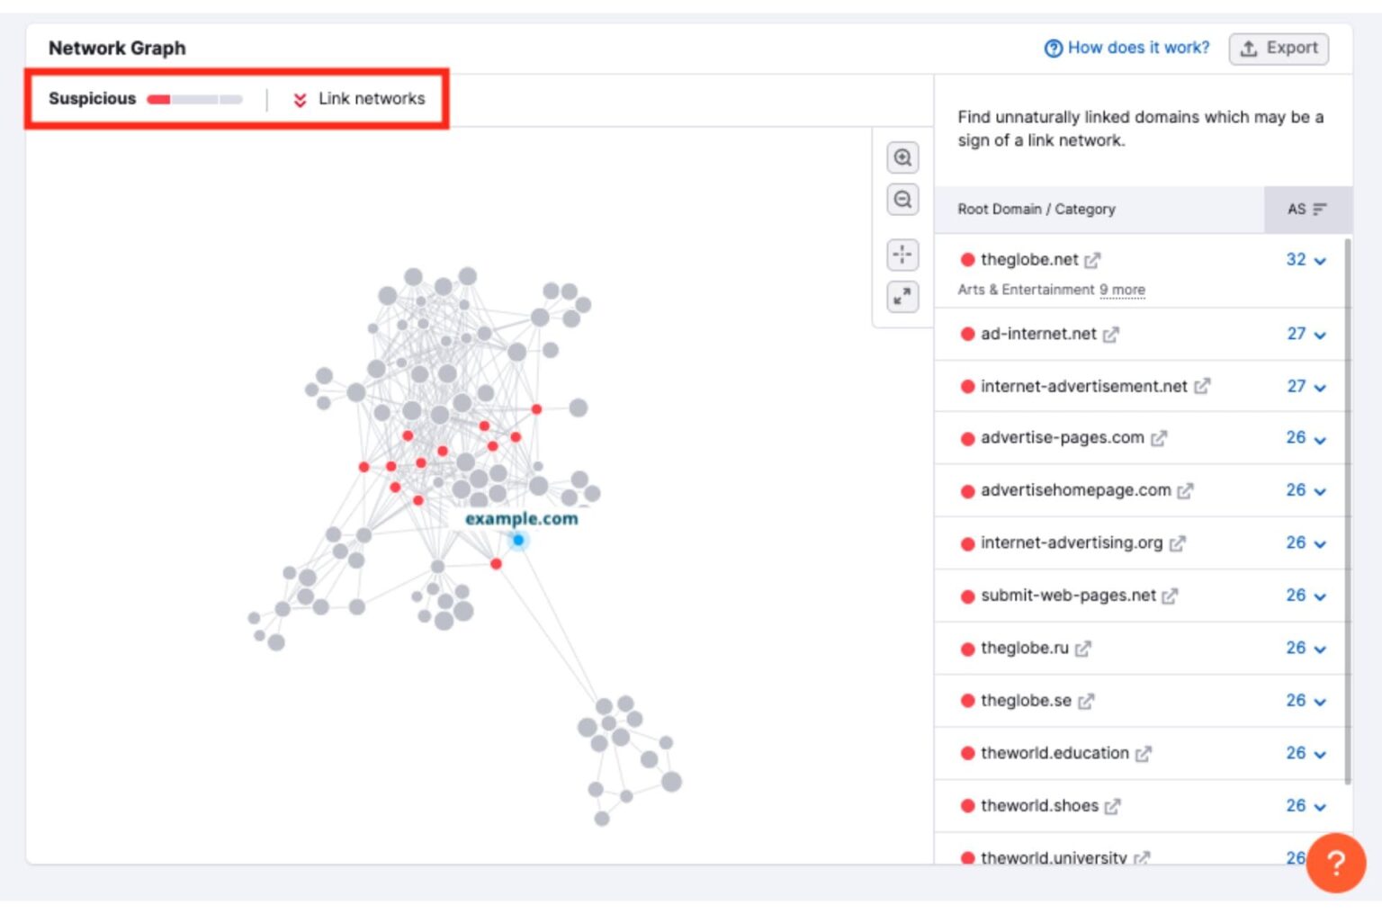Click the Suspicious level indicator bar

click(x=193, y=99)
